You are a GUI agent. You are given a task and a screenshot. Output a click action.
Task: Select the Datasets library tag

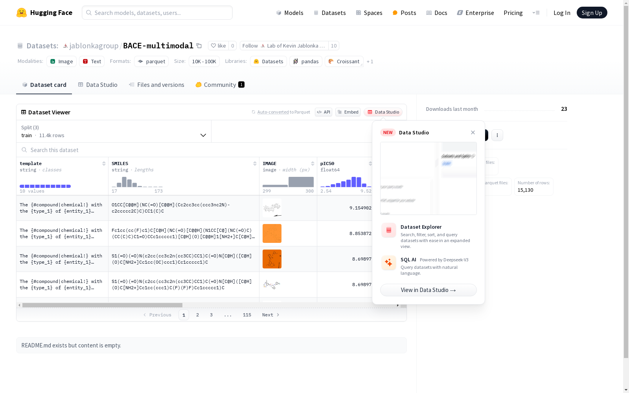click(269, 61)
